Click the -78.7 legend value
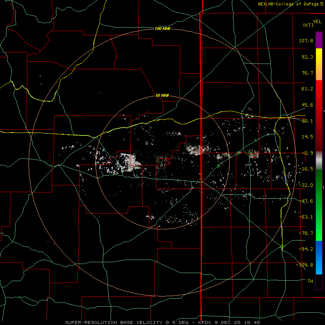The width and height of the screenshot is (325, 325). (x=306, y=233)
